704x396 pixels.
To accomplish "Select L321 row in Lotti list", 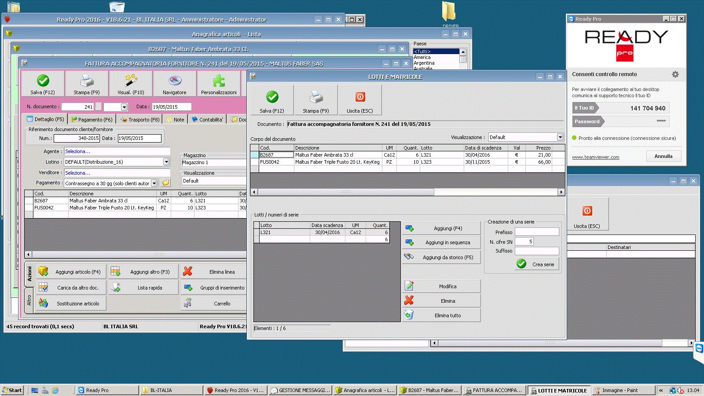I will coord(321,232).
